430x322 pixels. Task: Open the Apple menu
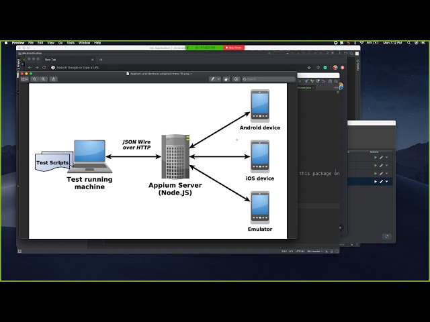click(x=6, y=43)
